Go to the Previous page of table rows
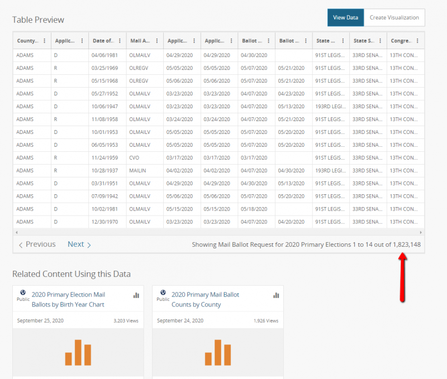The height and width of the screenshot is (379, 447). click(x=37, y=244)
